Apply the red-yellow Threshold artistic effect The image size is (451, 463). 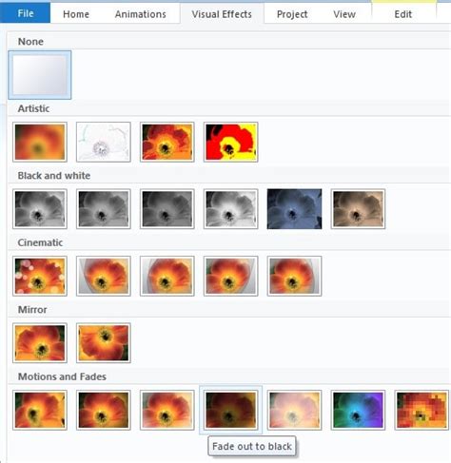coord(231,142)
